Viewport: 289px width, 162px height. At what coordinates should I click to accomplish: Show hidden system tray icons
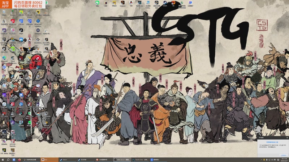pos(262,160)
